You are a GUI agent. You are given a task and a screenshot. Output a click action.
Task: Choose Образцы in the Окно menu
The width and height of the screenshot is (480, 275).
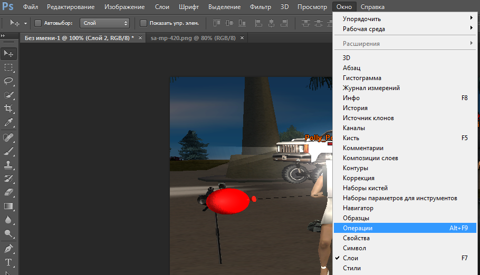pyautogui.click(x=405, y=218)
